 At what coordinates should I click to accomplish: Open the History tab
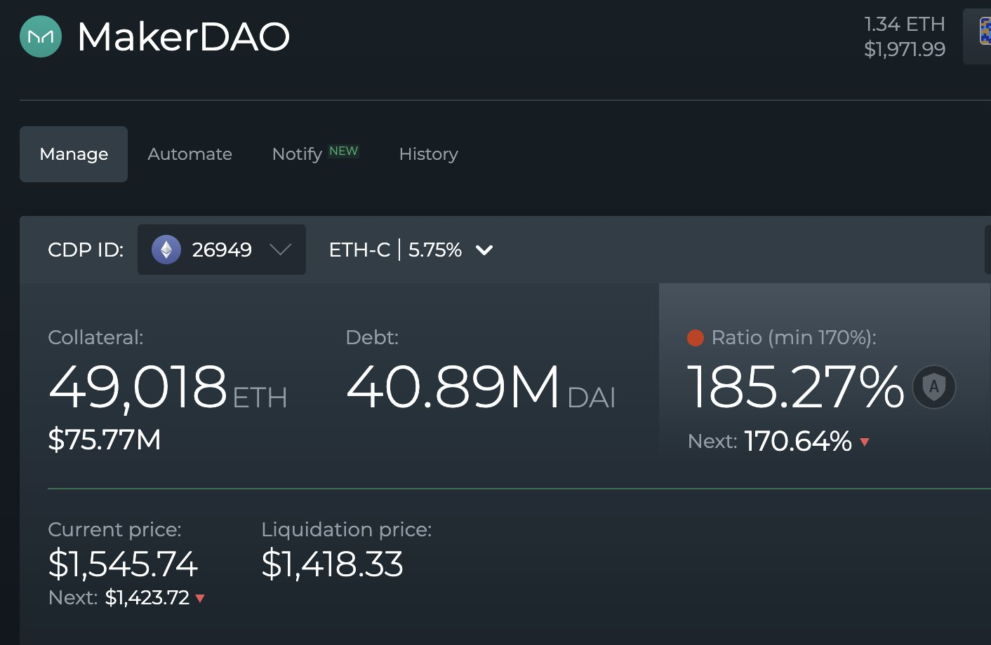click(428, 154)
